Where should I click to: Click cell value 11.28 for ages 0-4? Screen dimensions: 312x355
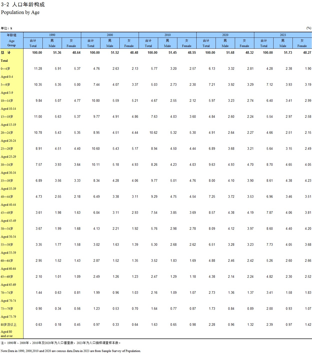38,68
